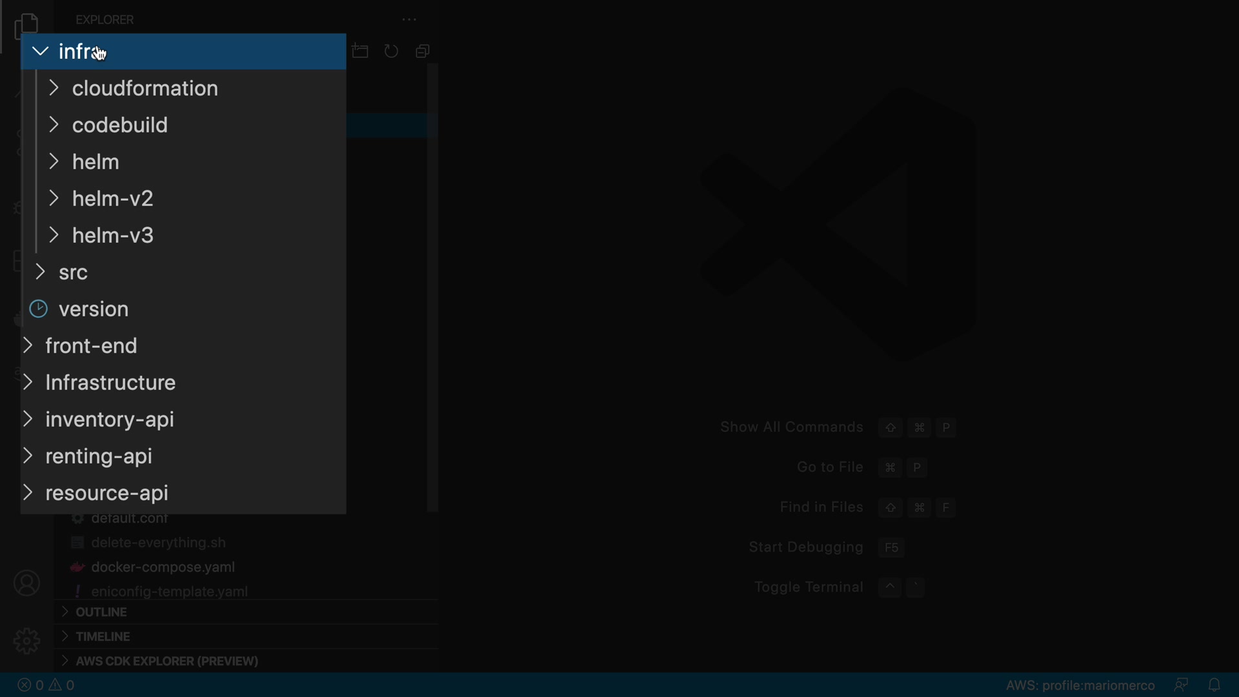Expand the OUTLINE section
The width and height of the screenshot is (1239, 697).
point(101,612)
